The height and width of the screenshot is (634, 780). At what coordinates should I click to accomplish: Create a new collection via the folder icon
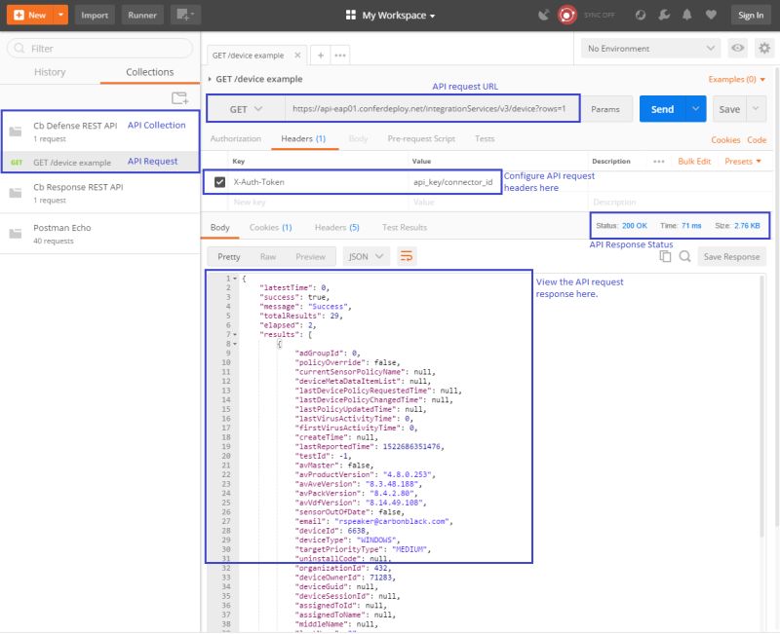181,96
